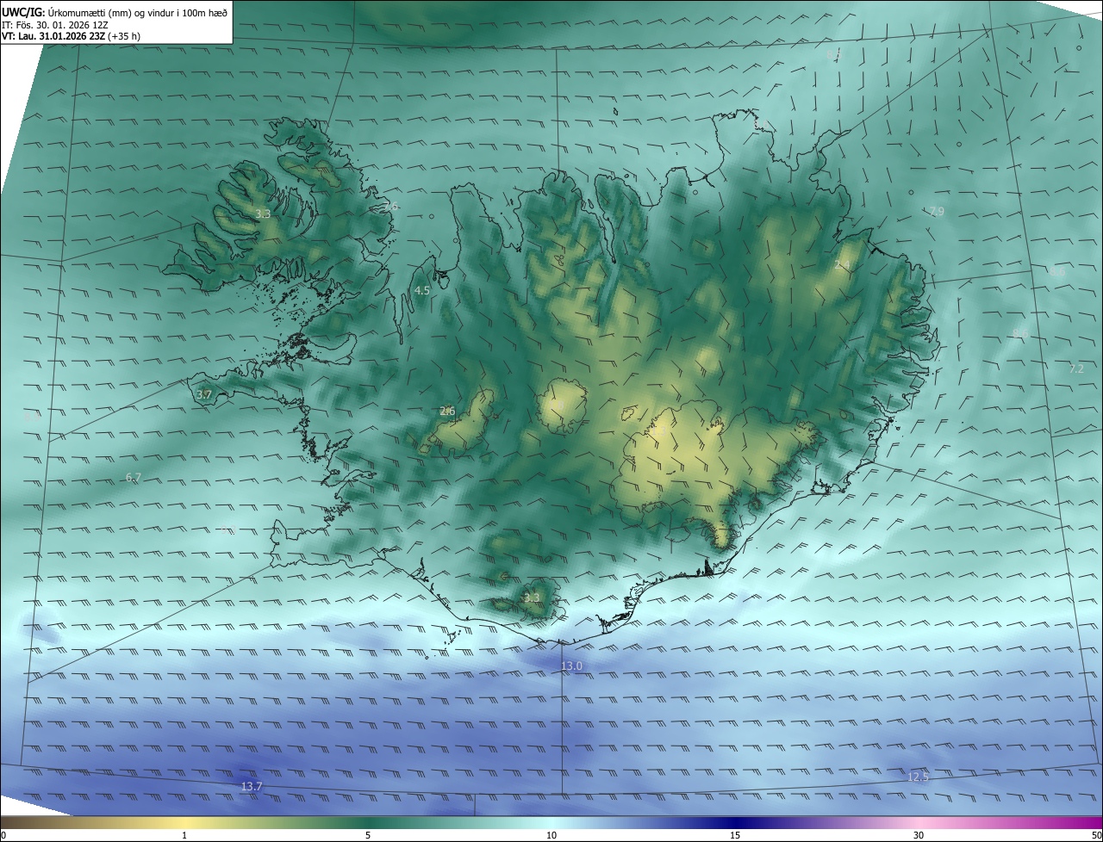1103x842 pixels.
Task: Click the 7.6 value label
Action: (390, 207)
